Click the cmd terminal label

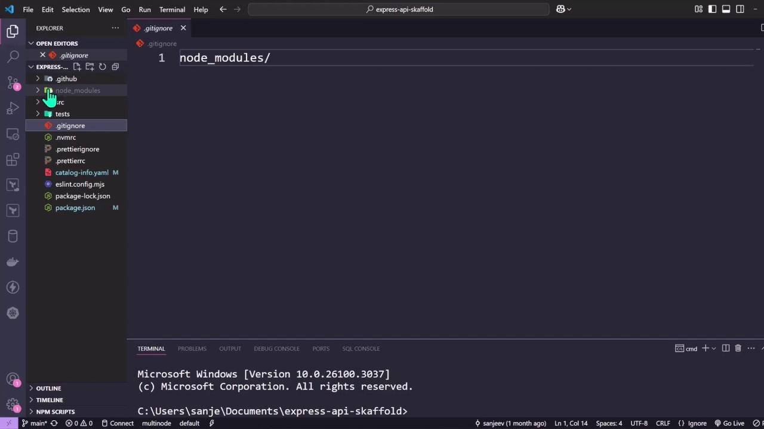(x=686, y=349)
